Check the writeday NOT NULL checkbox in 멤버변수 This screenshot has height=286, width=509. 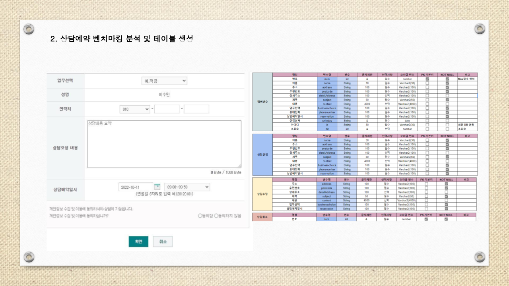(447, 120)
